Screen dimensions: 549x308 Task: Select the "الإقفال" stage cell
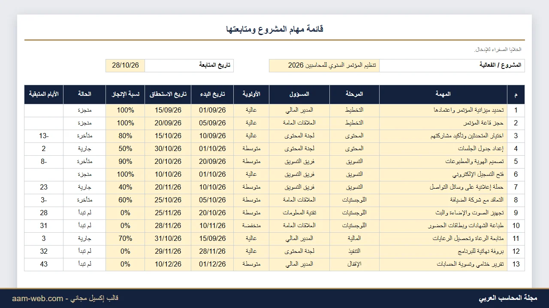click(354, 264)
